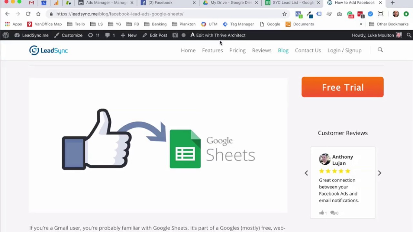
Task: Activate the eyedropper color picker extension
Action: [310, 14]
